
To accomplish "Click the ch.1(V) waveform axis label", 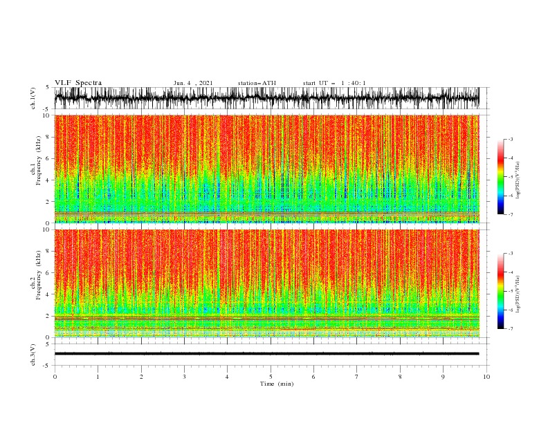I will tap(33, 98).
